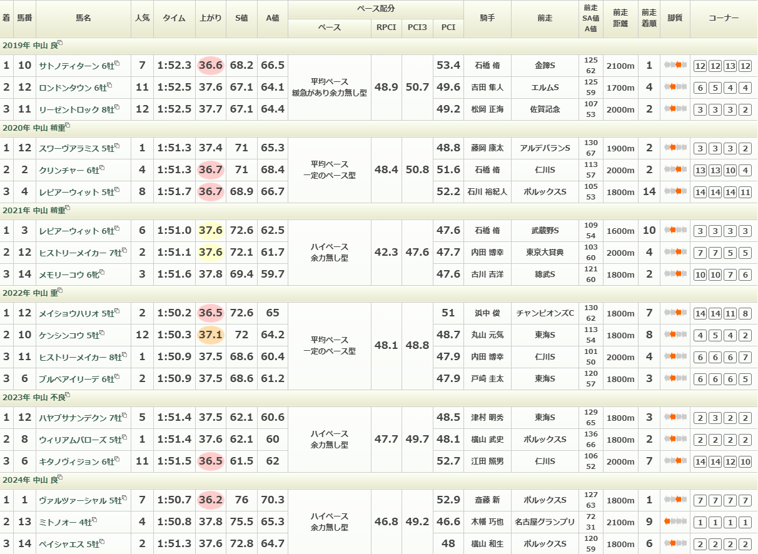This screenshot has width=758, height=554.
Task: Click the RPCI column header
Action: tap(386, 28)
